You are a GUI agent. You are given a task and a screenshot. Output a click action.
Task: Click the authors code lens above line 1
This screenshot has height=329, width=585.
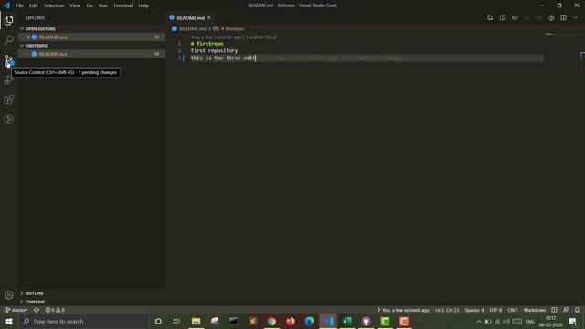234,37
